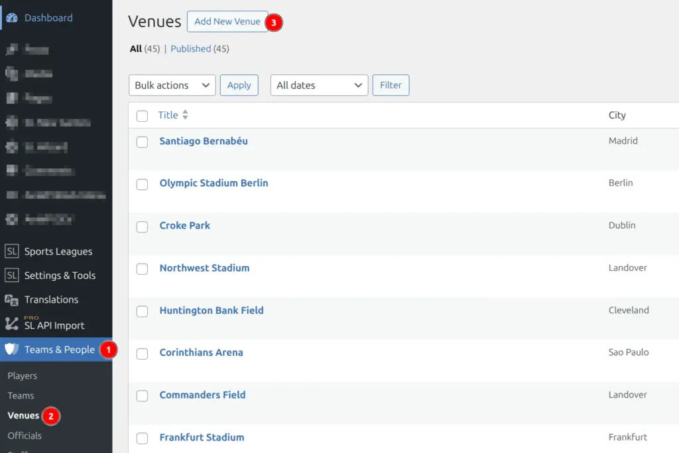This screenshot has width=679, height=453.
Task: Open the Frankfurt Stadium venue
Action: [202, 437]
